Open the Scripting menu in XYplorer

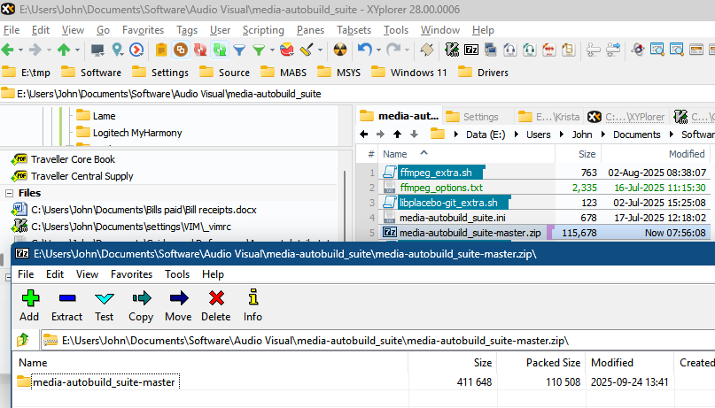tap(263, 30)
